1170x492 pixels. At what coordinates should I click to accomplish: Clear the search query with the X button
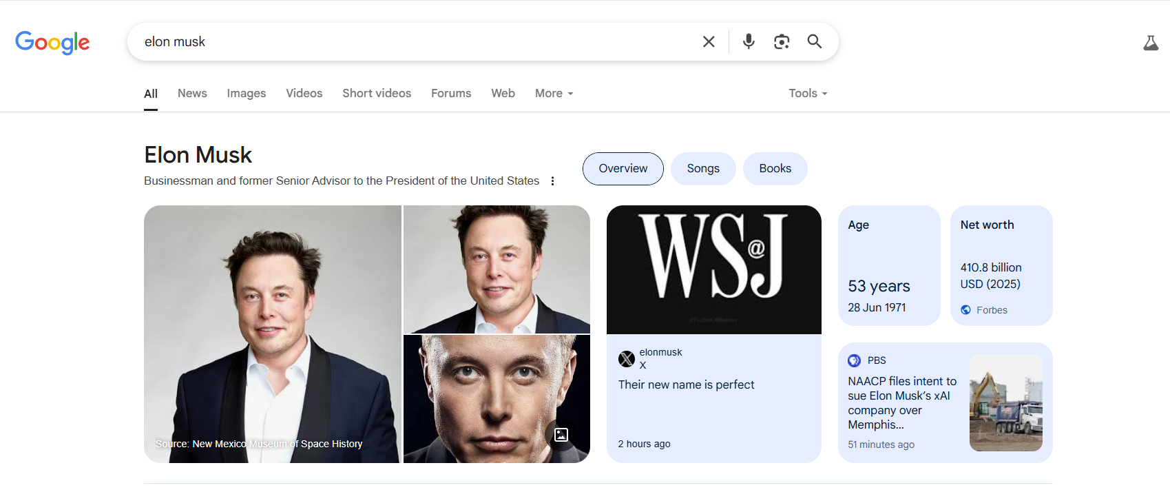(x=709, y=41)
